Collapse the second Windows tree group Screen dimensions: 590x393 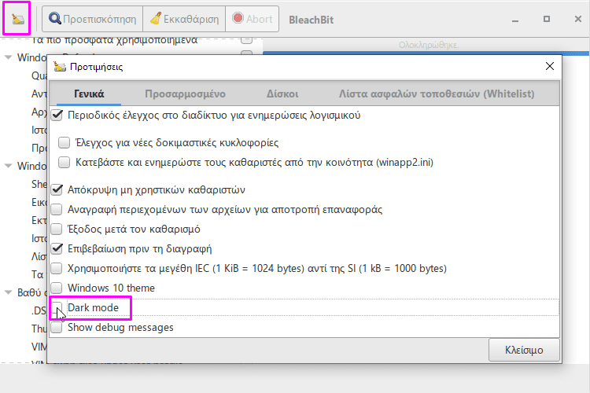pos(8,166)
